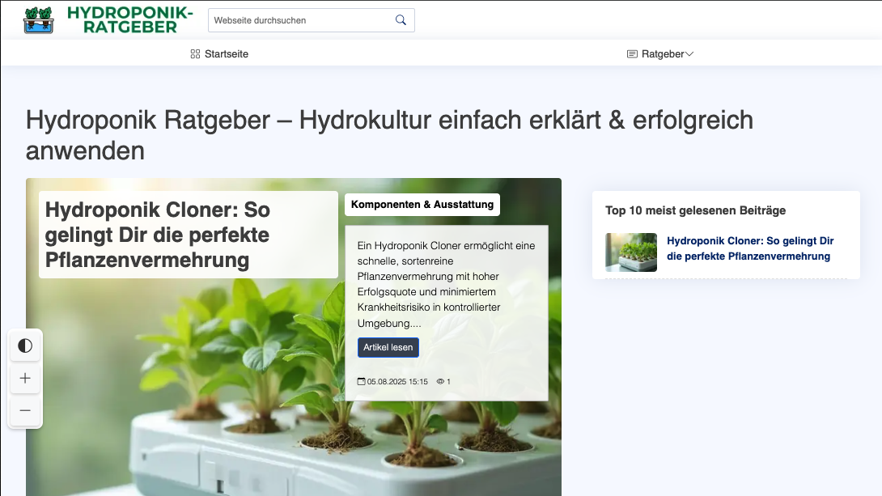Click the magnifying glass search icon
Viewport: 882px width, 496px height.
(401, 20)
